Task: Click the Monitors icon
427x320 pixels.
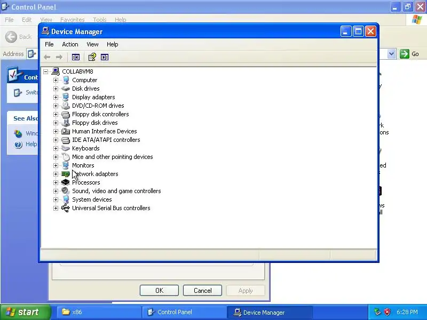Action: [x=66, y=165]
